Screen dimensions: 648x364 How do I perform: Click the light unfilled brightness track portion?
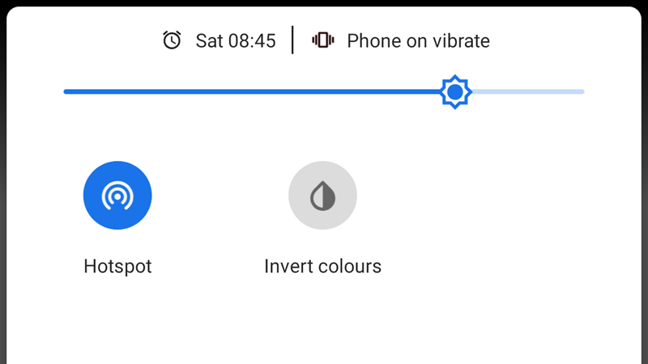[x=528, y=91]
